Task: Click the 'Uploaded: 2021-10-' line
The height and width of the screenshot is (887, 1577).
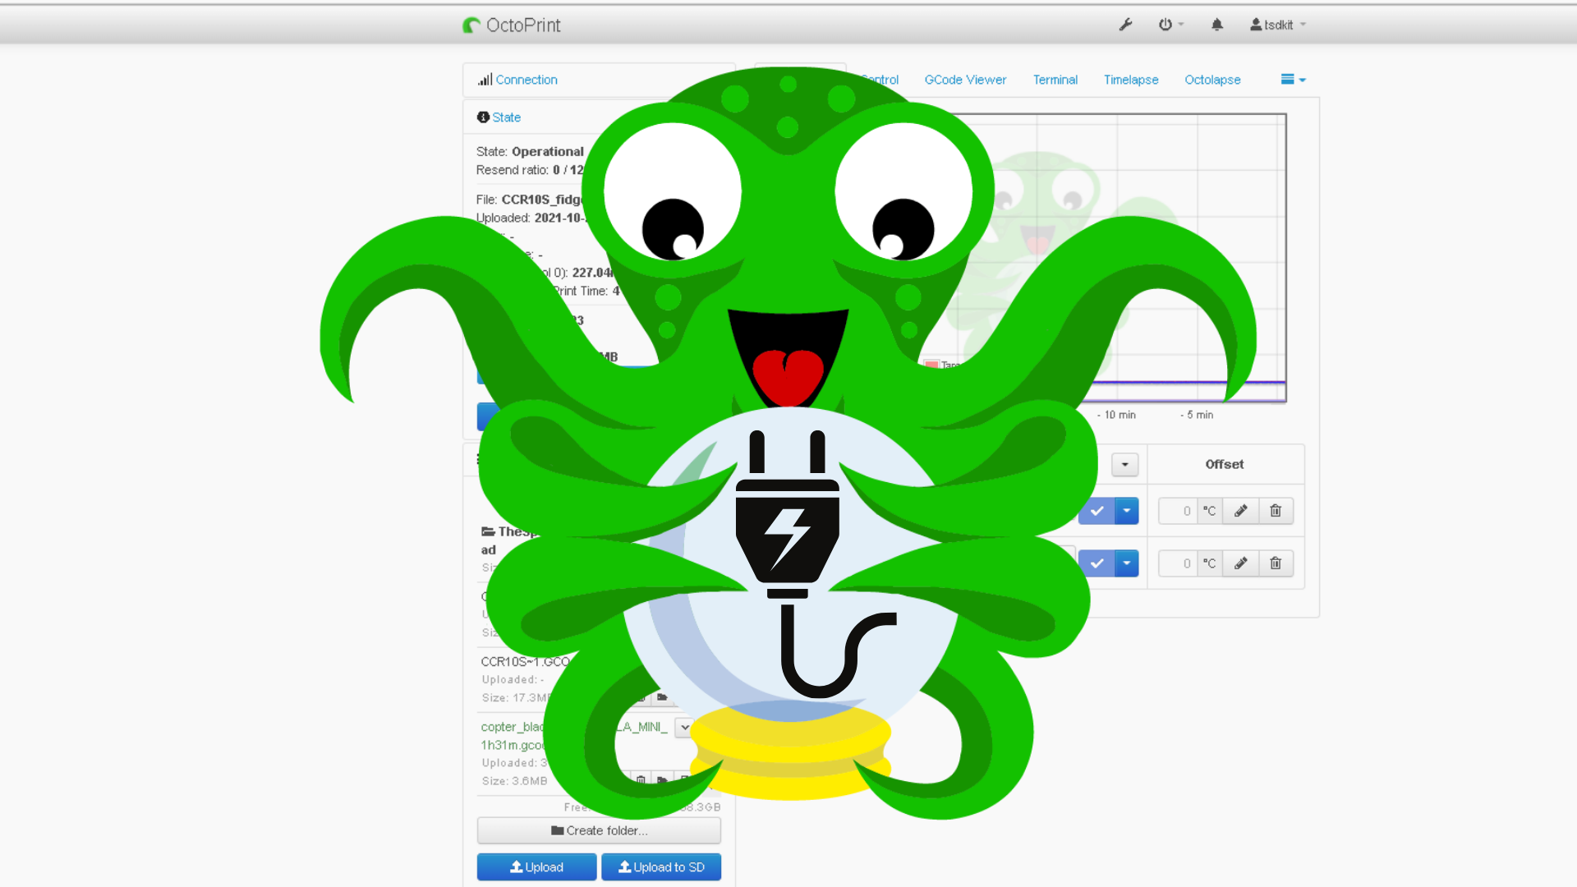Action: point(530,218)
